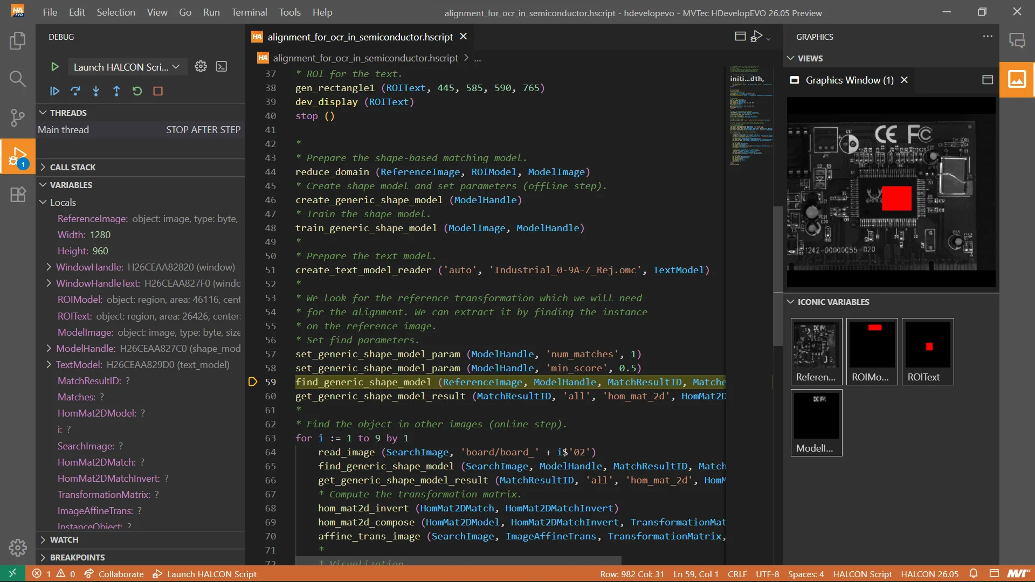This screenshot has height=582, width=1035.
Task: Toggle split editor layout icon
Action: (740, 36)
